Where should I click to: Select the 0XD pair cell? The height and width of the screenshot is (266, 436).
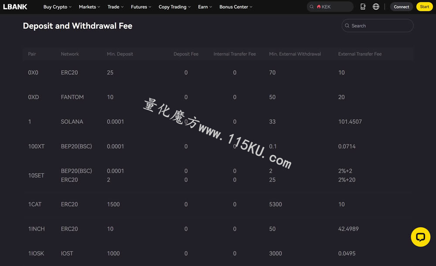coord(34,97)
